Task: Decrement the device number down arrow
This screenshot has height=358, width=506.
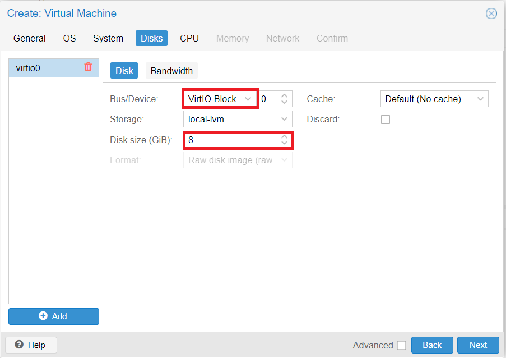Action: click(x=284, y=102)
